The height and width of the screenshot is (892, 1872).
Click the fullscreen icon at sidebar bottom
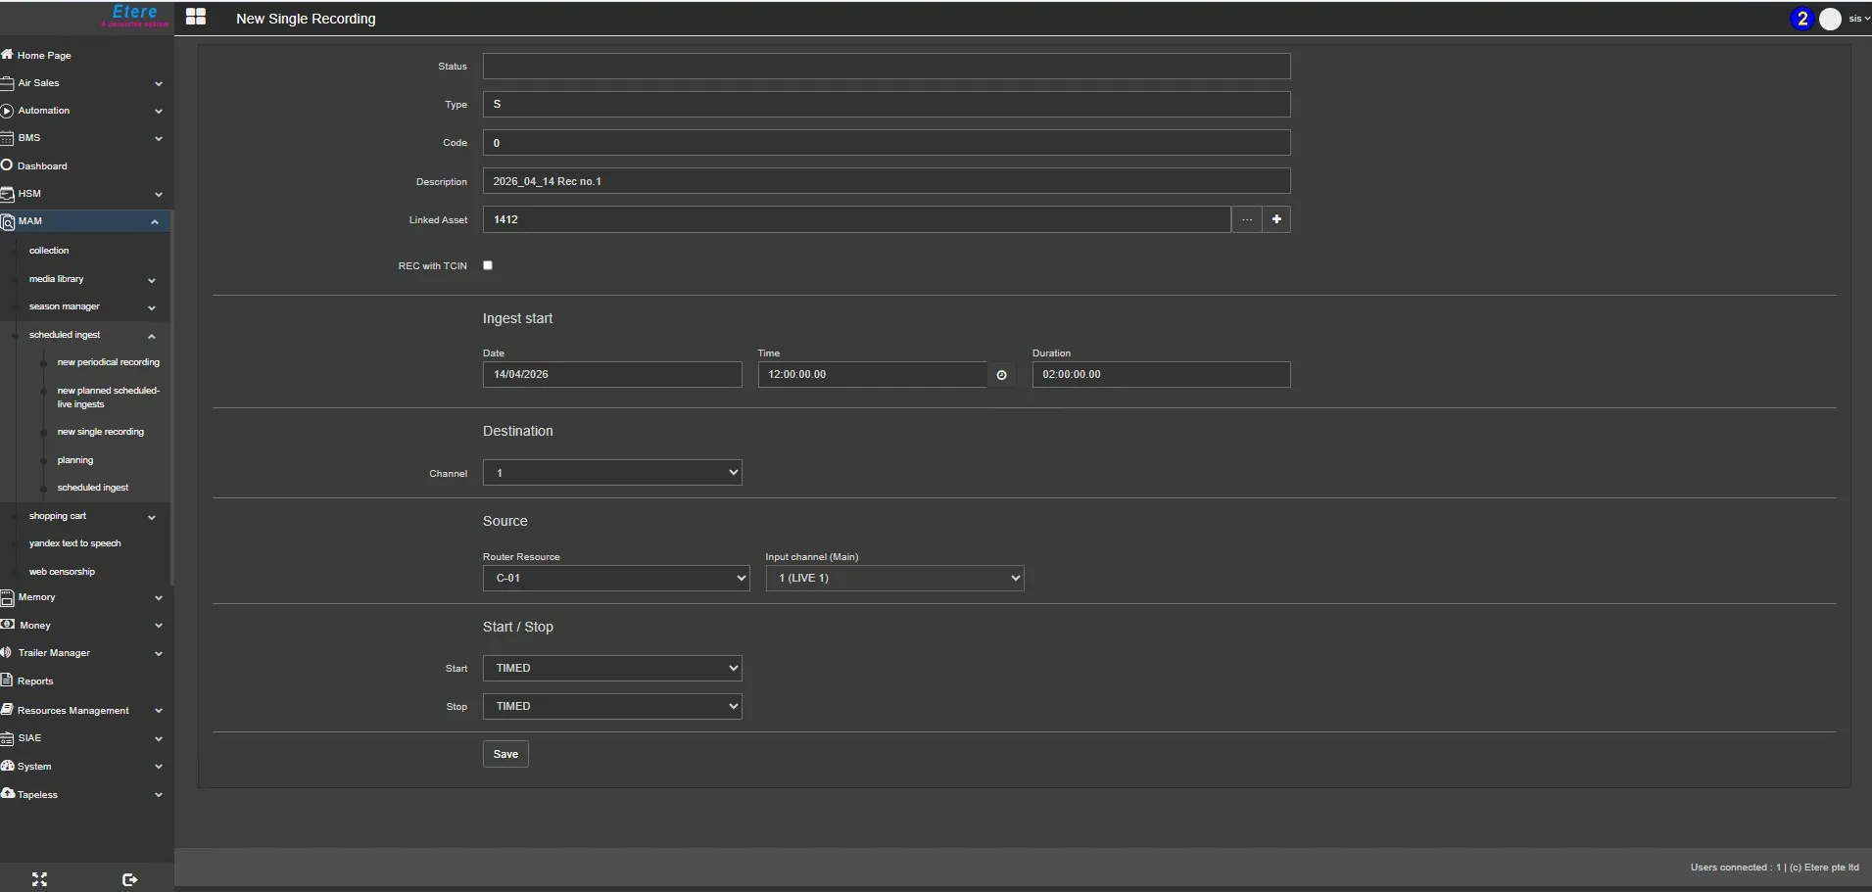coord(39,879)
